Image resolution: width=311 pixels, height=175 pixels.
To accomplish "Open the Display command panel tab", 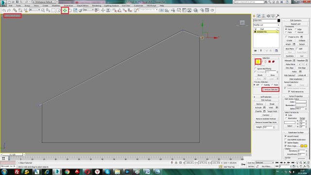I will (273, 16).
